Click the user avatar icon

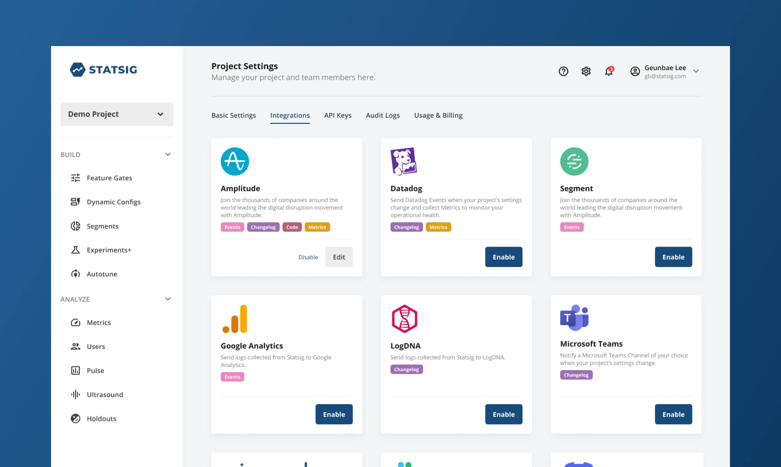click(x=635, y=72)
